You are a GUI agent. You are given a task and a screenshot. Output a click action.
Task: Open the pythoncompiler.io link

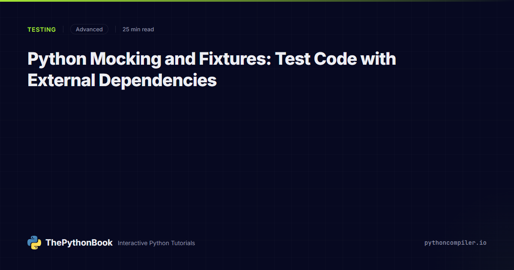455,243
